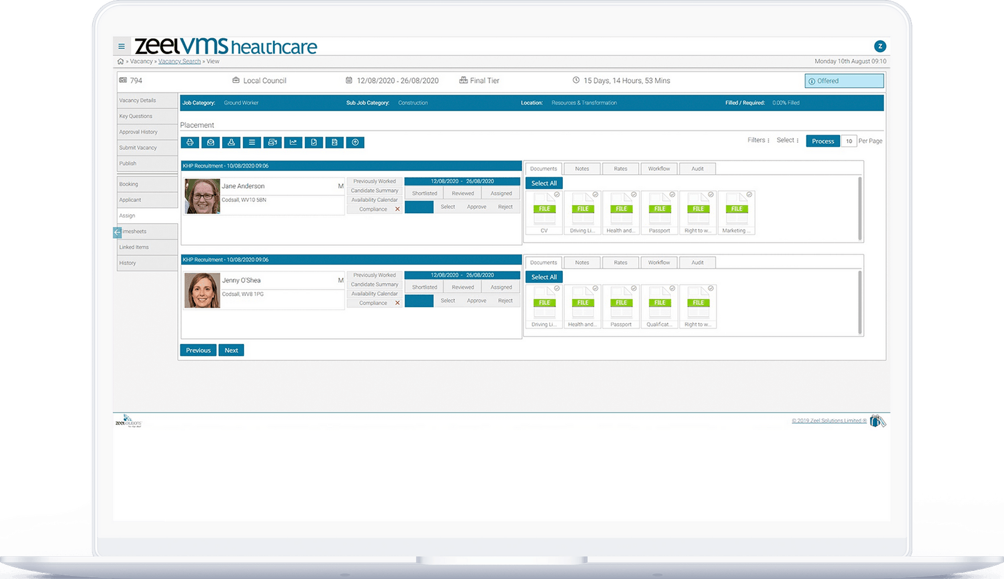This screenshot has height=579, width=1004.
Task: Edit the 10 Per Page value field
Action: click(850, 141)
